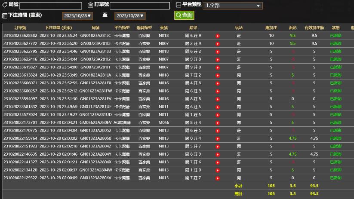Play video for order 231028233622795
Image resolution: width=354 pixels, height=199 pixels.
click(x=217, y=52)
